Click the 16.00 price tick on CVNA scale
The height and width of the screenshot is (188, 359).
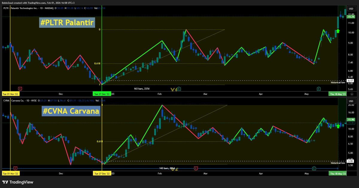(x=351, y=113)
